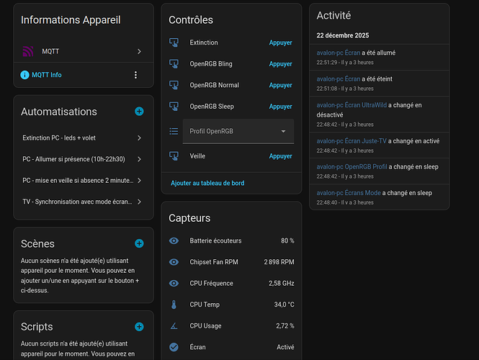Add a new scene with plus icon
Viewport: 479px width, 360px height.
[x=139, y=244]
